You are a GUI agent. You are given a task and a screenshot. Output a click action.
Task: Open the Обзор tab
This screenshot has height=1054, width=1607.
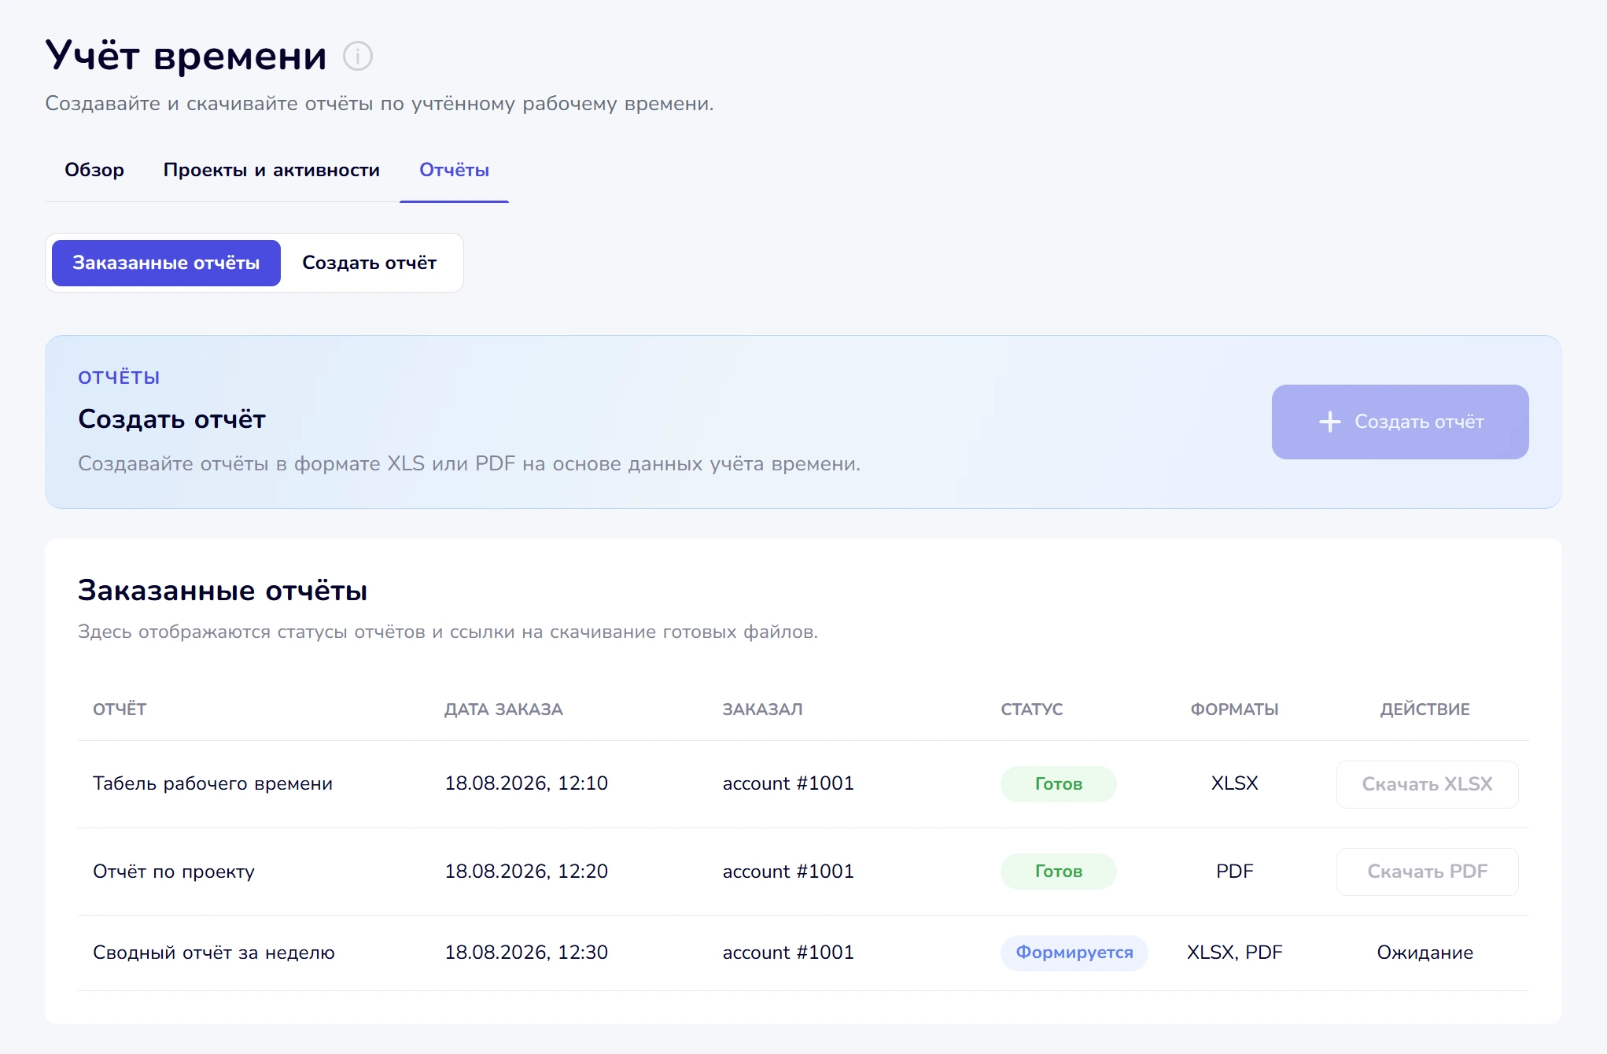(94, 170)
